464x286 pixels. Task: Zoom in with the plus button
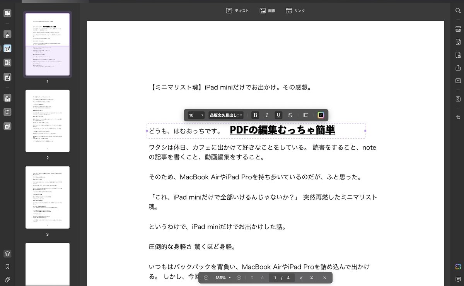click(x=239, y=278)
